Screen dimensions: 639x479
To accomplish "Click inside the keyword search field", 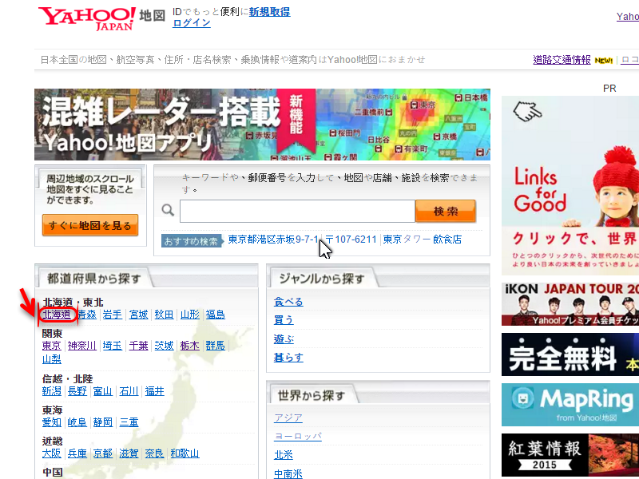I will (297, 211).
